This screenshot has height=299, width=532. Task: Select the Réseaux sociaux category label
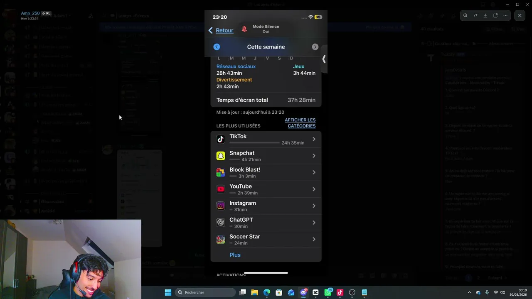(236, 66)
